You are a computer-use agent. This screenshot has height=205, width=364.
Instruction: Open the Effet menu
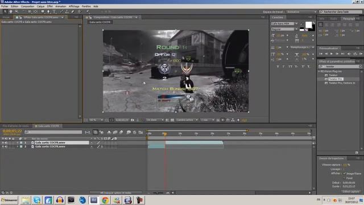(50, 6)
